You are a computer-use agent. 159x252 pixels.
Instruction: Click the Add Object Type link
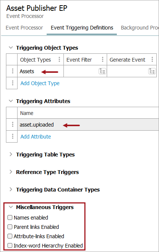coord(40,83)
